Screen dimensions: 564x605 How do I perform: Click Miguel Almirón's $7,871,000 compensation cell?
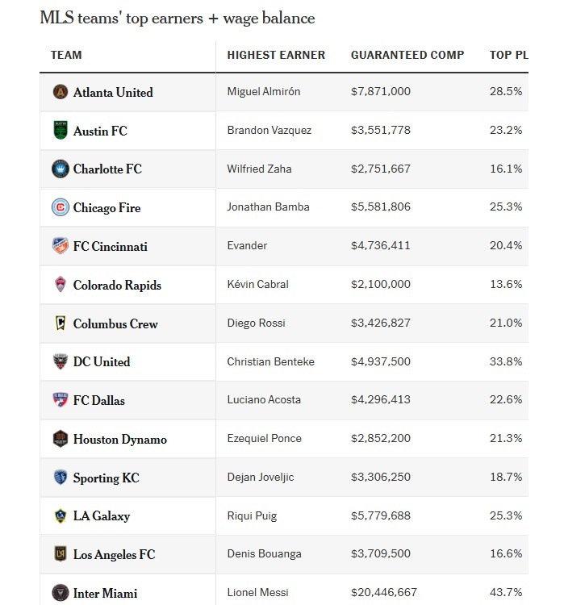(x=381, y=92)
